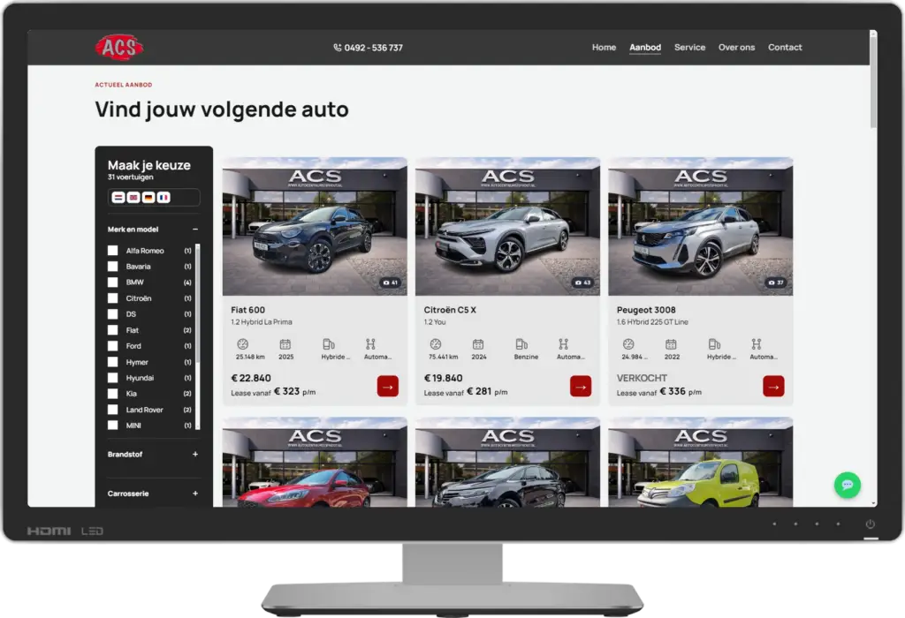Viewport: 905px width, 618px height.
Task: Enable the Hymer checkbox
Action: pyautogui.click(x=112, y=362)
